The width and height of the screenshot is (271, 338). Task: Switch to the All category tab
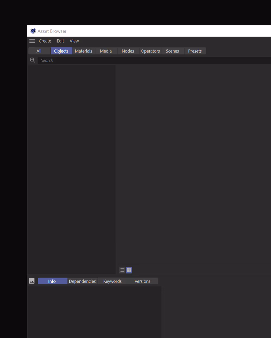(39, 51)
